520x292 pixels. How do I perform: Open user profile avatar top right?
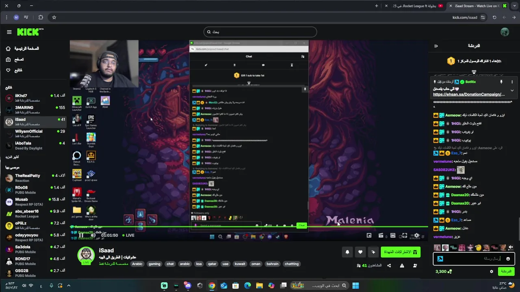pos(505,32)
